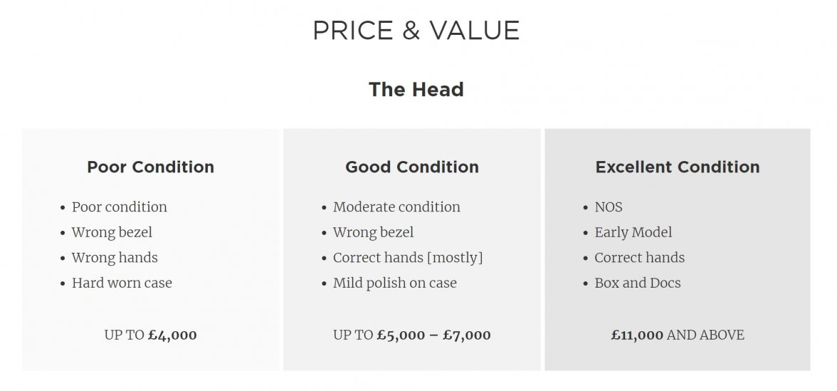Viewport: 837px width, 391px height.
Task: Click "The Head" subheading
Action: point(416,90)
